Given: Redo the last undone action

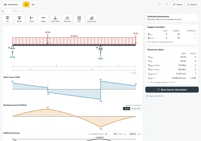Looking at the screenshot, I should (x=167, y=5).
